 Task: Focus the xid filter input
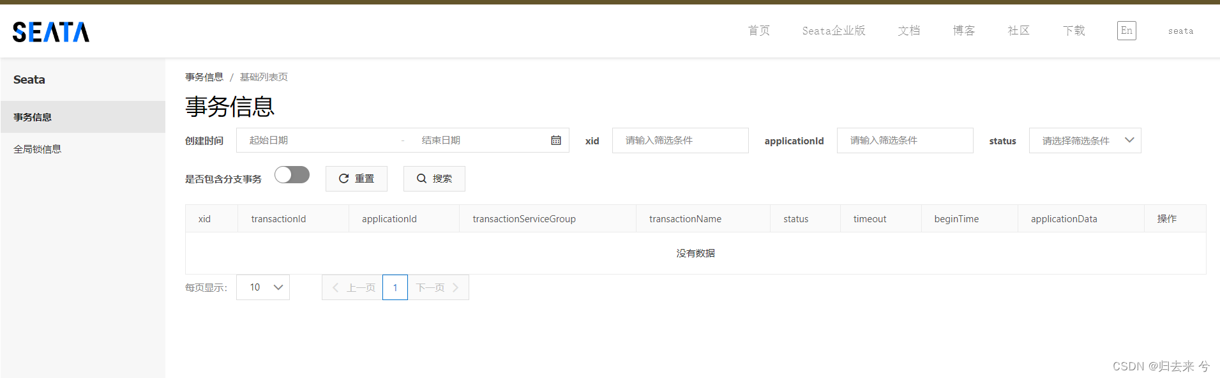[x=680, y=140]
